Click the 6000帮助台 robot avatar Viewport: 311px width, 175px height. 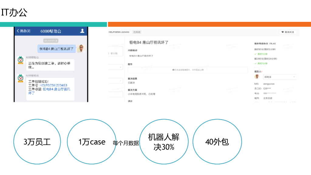[x=20, y=60]
